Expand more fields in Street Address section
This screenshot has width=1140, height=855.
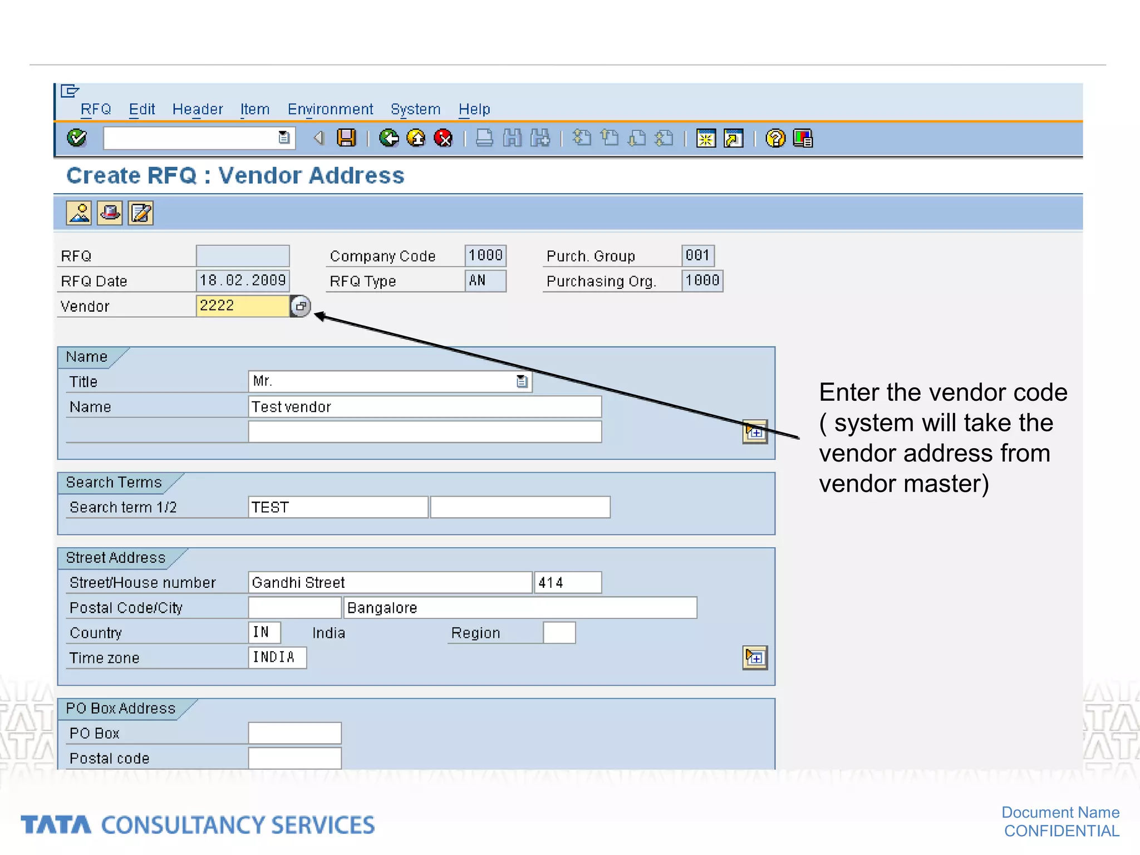[755, 657]
